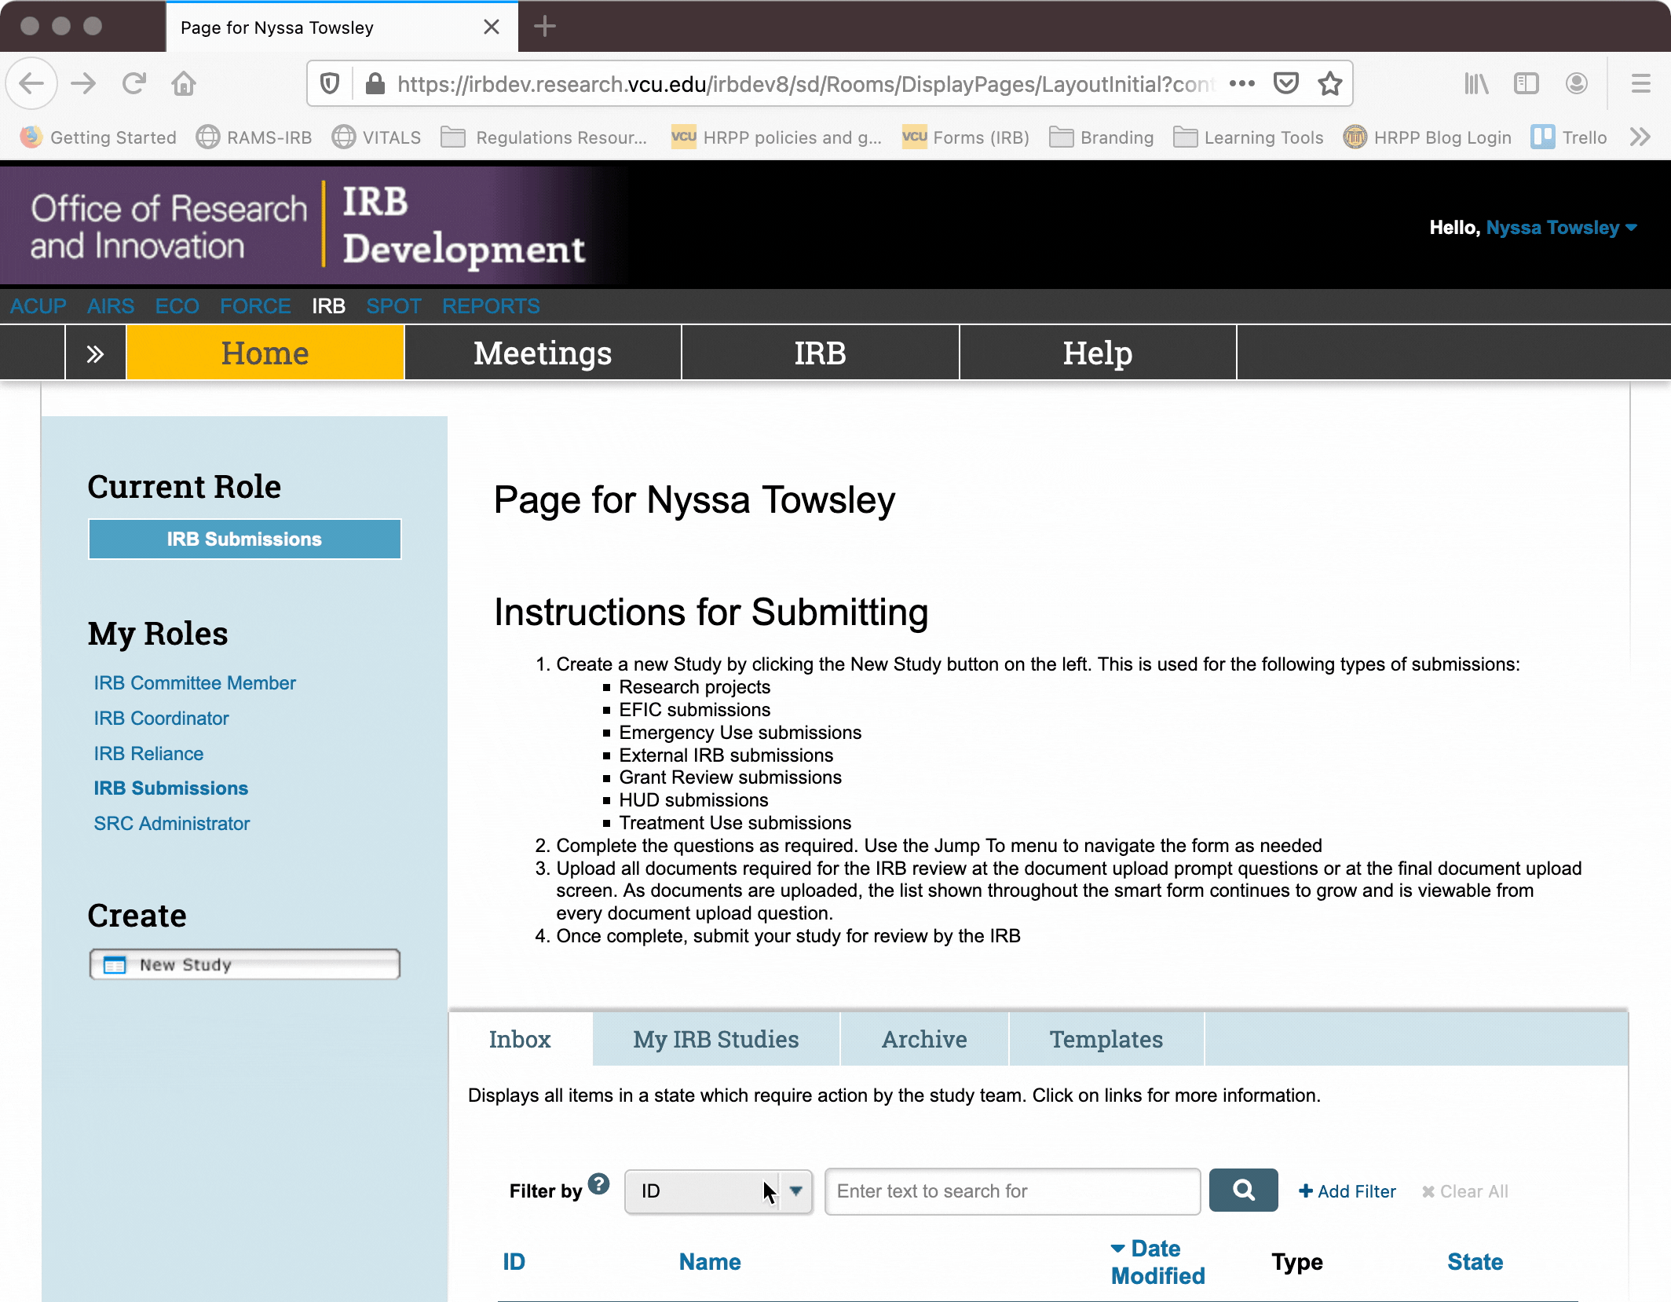Show more bookmarks overflow chevron
1671x1302 pixels.
1640,137
